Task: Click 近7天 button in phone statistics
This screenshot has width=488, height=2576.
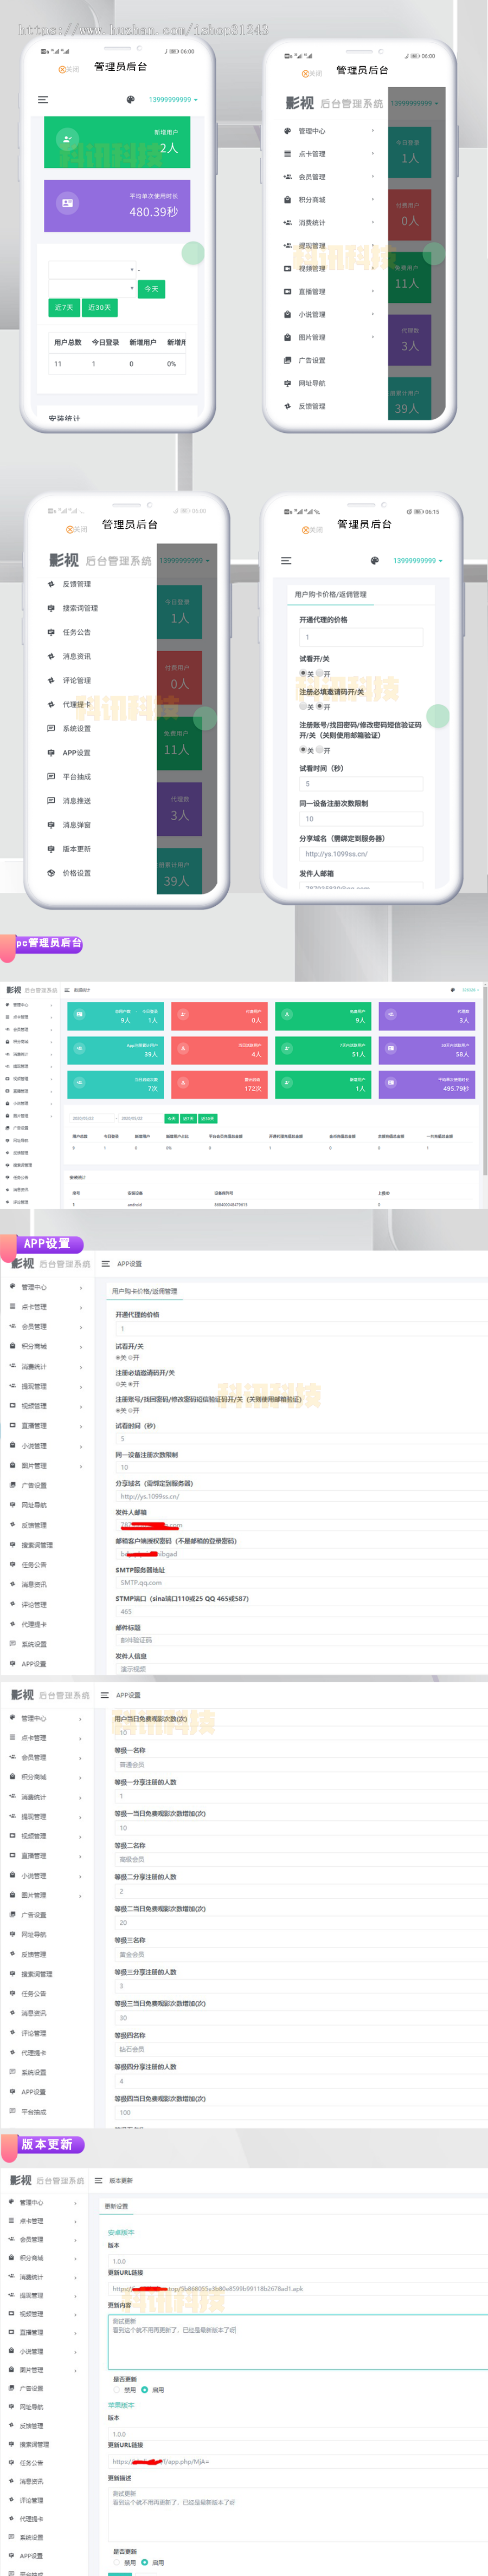Action: pos(64,307)
